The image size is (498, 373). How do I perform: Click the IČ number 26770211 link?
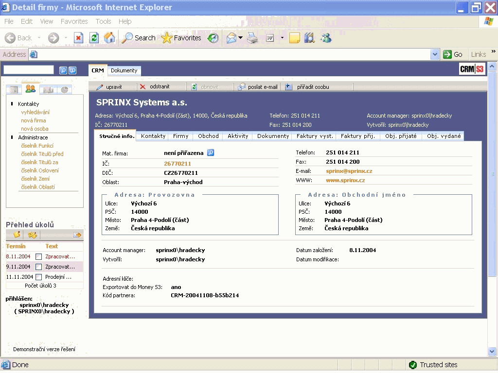178,164
